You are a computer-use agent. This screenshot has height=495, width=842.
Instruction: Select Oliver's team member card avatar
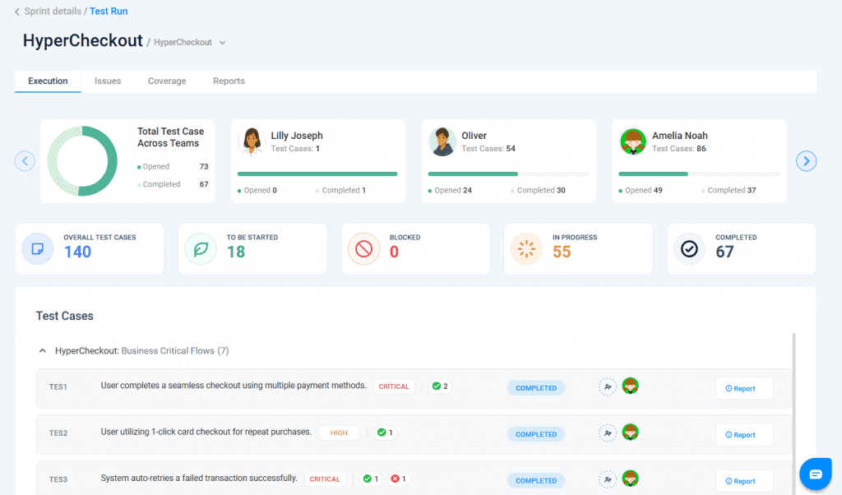click(x=442, y=141)
